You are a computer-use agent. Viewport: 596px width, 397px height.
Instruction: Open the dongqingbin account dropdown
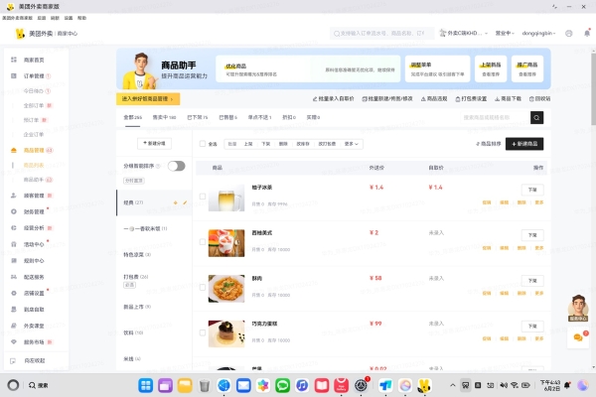(538, 34)
